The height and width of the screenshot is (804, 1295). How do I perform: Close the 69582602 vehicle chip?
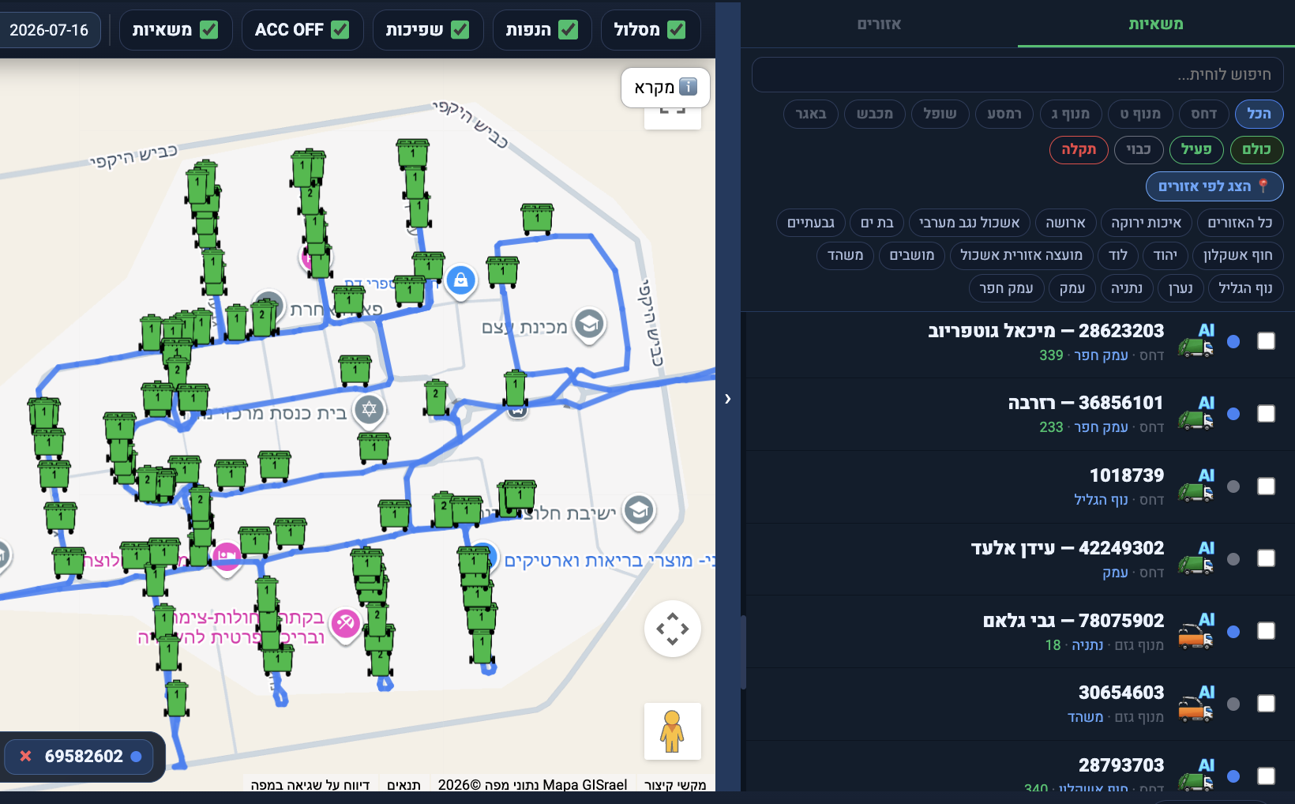point(25,756)
